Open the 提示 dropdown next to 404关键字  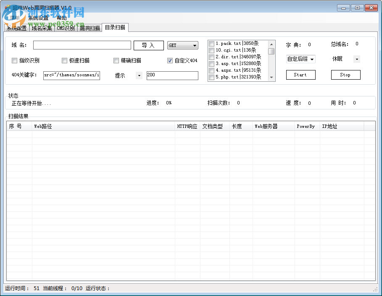pyautogui.click(x=139, y=75)
